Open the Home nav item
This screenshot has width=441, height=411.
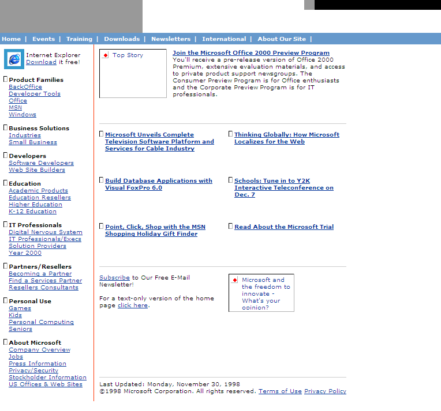point(11,39)
